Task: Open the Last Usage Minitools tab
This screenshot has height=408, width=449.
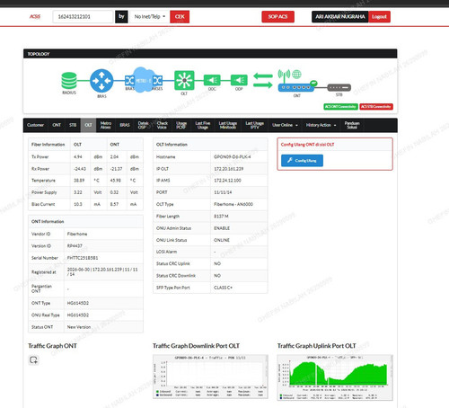Action: pos(228,125)
